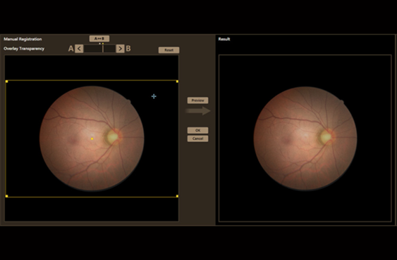Screen dimensions: 397x260
Task: Select bottom-right yellow corner handle
Action: pos(177,196)
